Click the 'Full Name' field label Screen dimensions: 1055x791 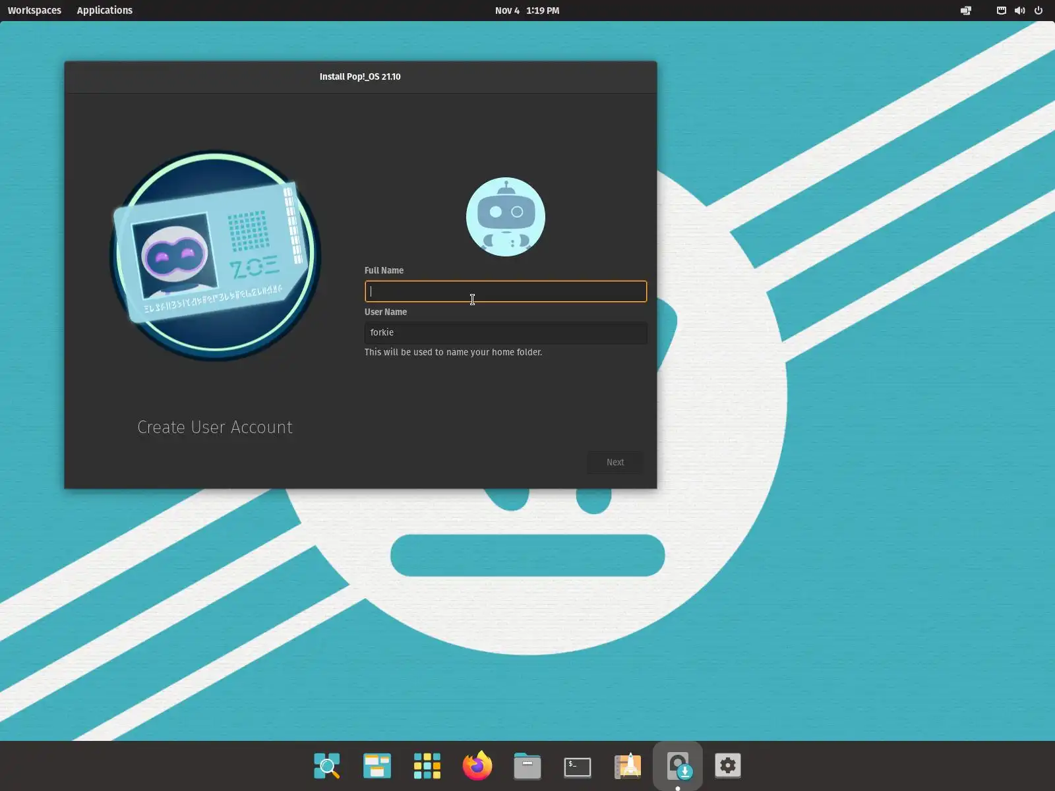tap(384, 270)
